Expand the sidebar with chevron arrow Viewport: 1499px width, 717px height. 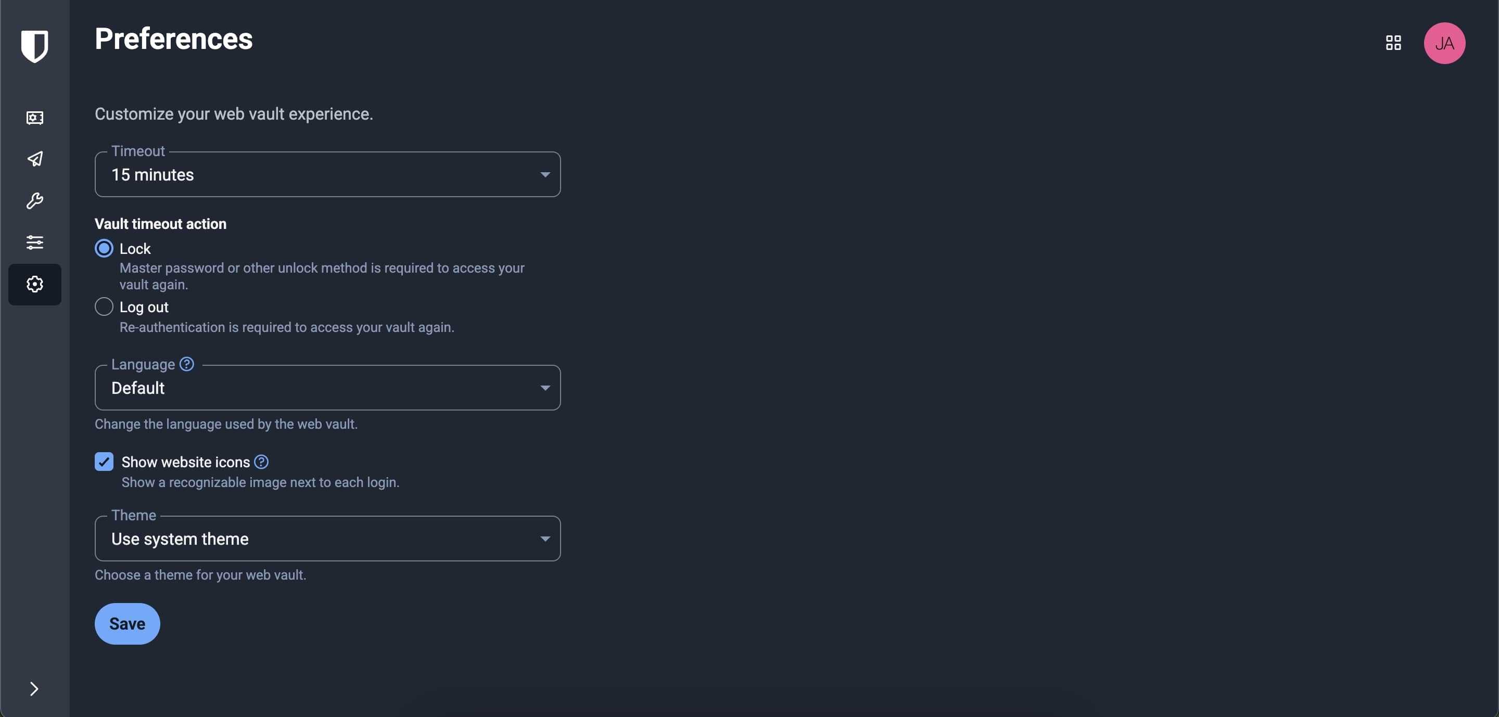click(34, 688)
